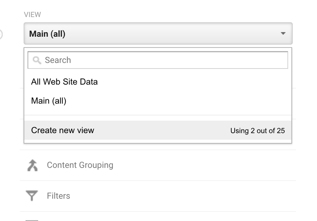Click the Using 2 out of 25 text
The image size is (317, 221).
click(x=258, y=131)
